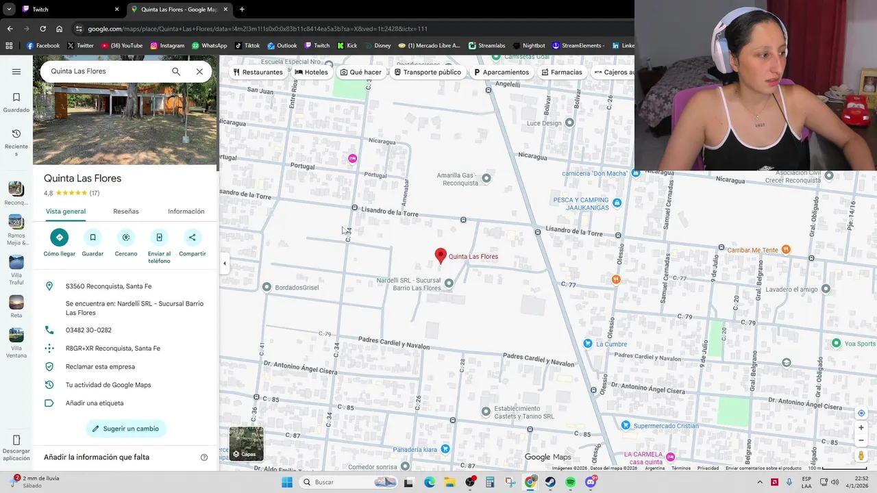Switch to the Información tab
The width and height of the screenshot is (877, 493).
(186, 212)
